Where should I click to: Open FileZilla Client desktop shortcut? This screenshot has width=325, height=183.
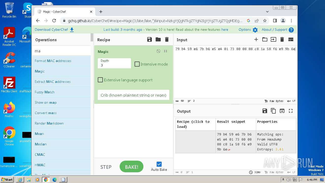(9, 85)
